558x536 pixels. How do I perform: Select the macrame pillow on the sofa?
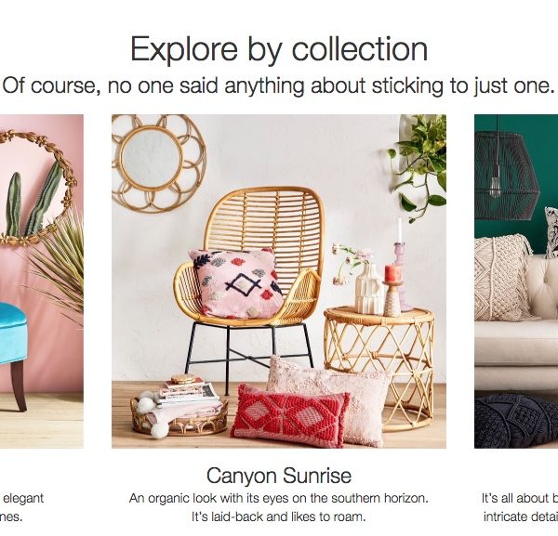[x=501, y=278]
